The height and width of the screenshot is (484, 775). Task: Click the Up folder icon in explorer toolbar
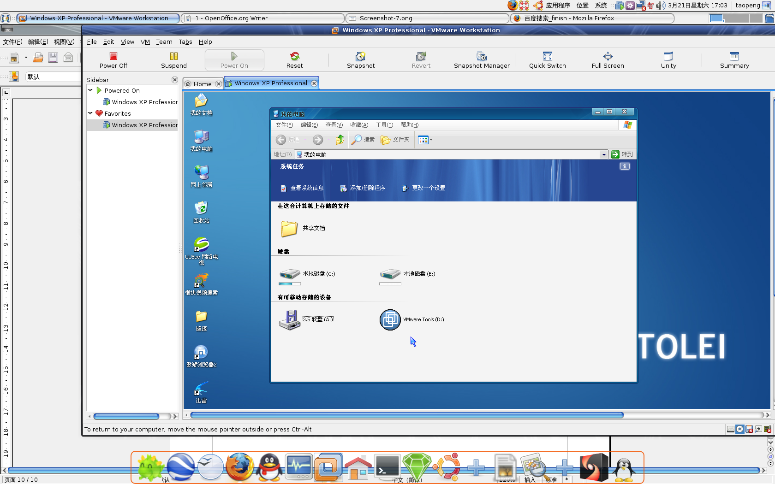[340, 140]
